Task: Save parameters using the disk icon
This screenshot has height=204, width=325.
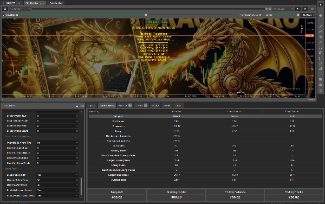Action: pos(82,106)
